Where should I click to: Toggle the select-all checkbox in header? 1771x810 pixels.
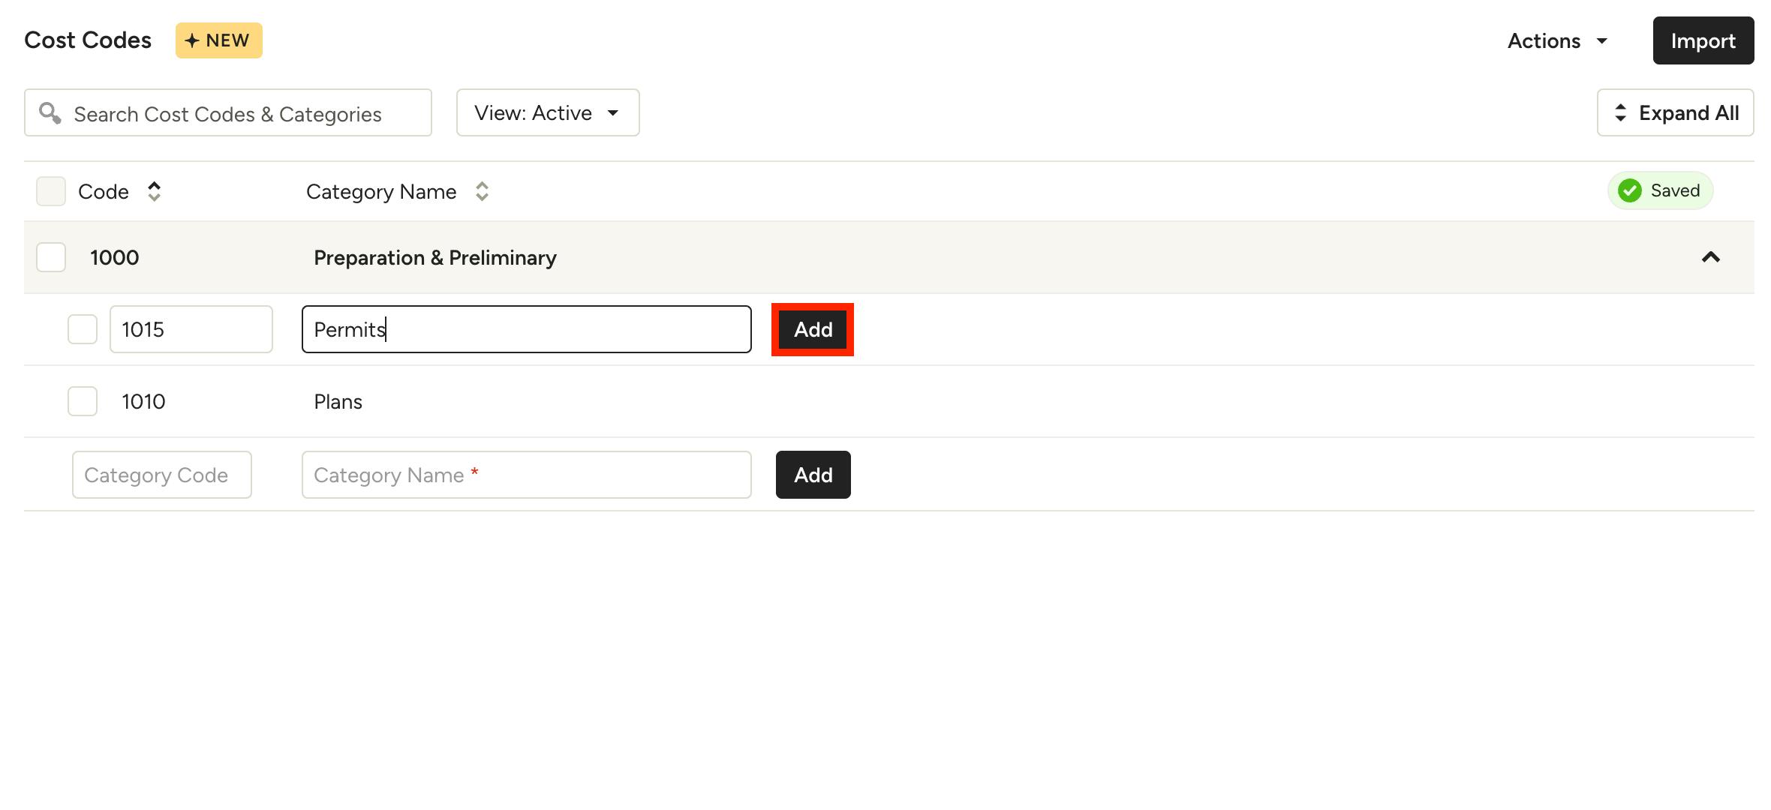51,192
